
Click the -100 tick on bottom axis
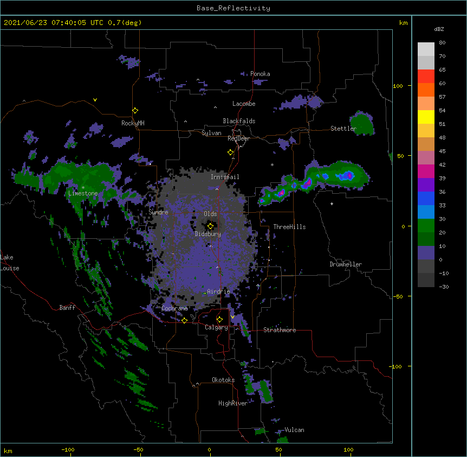(68, 449)
